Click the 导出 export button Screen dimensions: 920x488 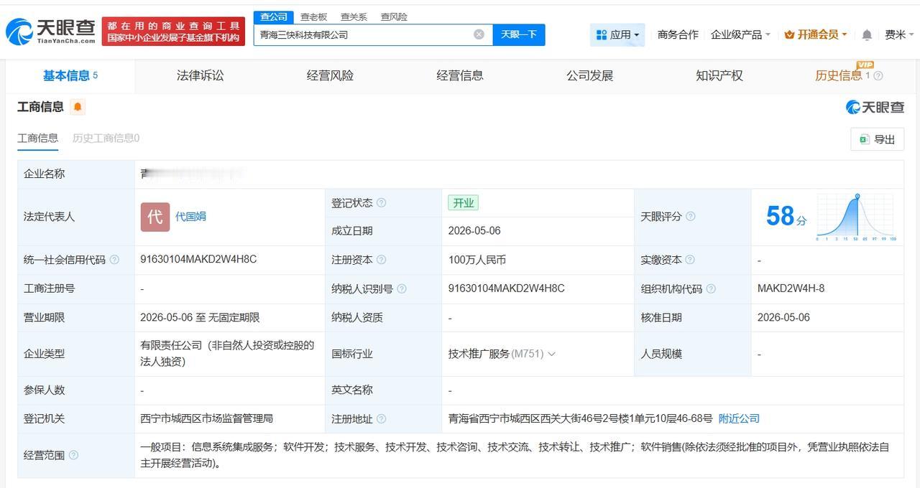point(878,139)
